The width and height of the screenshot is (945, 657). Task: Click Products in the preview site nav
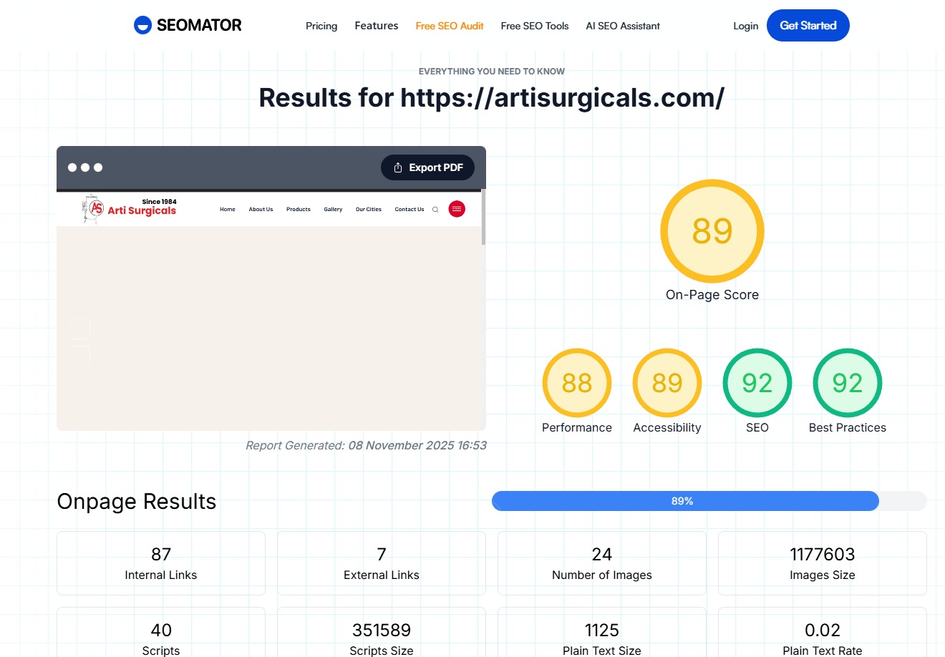[299, 210]
